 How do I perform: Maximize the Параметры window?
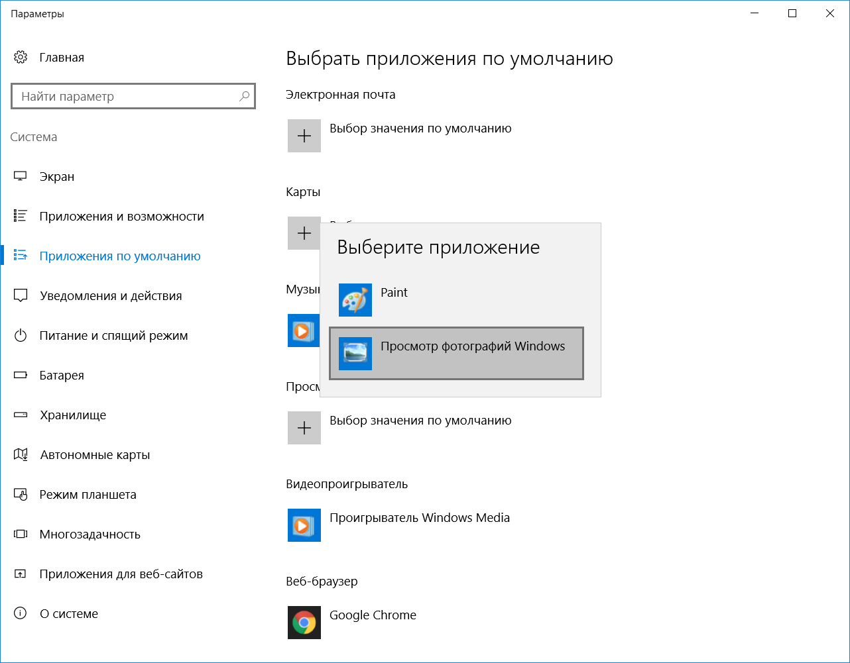pyautogui.click(x=792, y=13)
